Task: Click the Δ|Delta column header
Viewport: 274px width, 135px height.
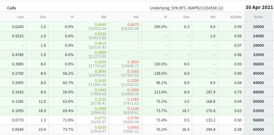Action: pyautogui.click(x=235, y=17)
